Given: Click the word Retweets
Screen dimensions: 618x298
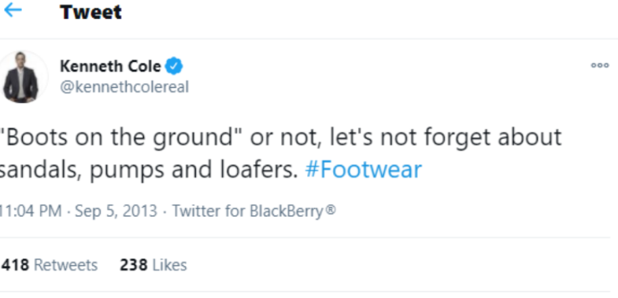Looking at the screenshot, I should (66, 265).
